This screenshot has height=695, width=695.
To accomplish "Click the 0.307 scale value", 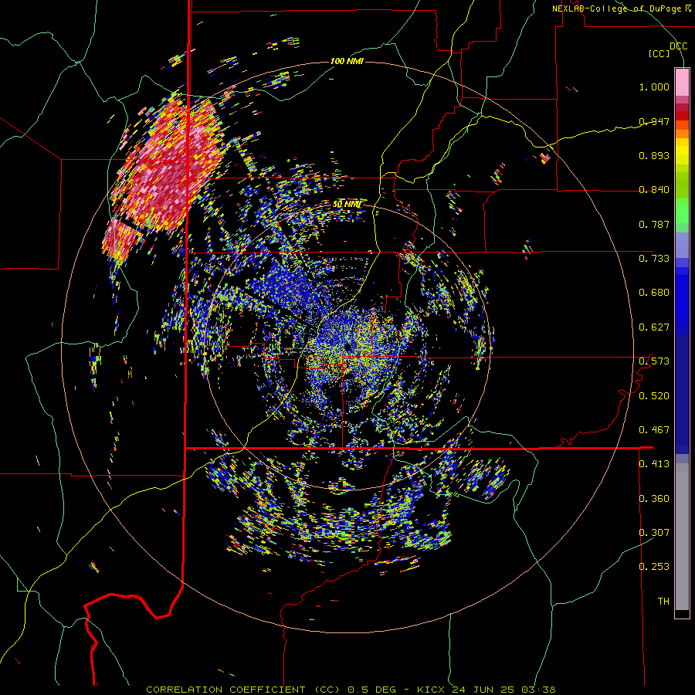I will (654, 532).
